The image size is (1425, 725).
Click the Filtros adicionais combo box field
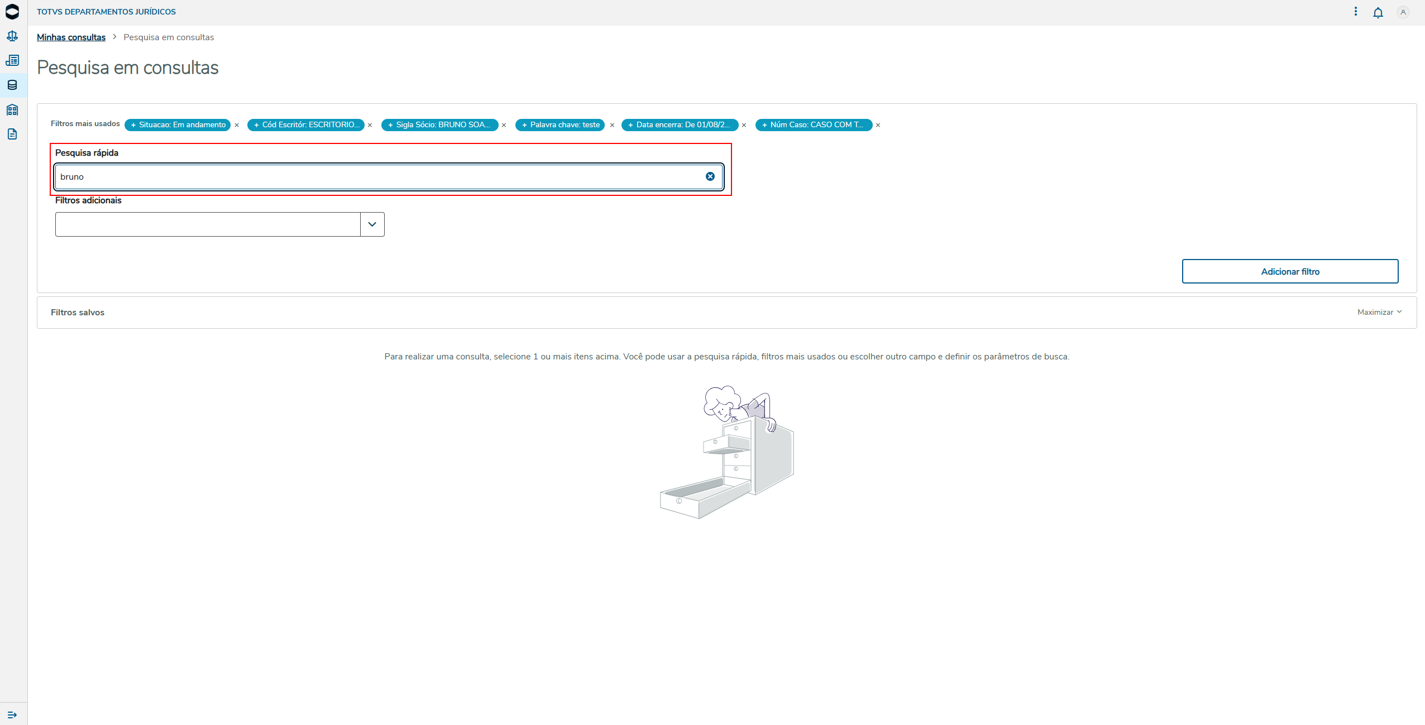coord(208,224)
